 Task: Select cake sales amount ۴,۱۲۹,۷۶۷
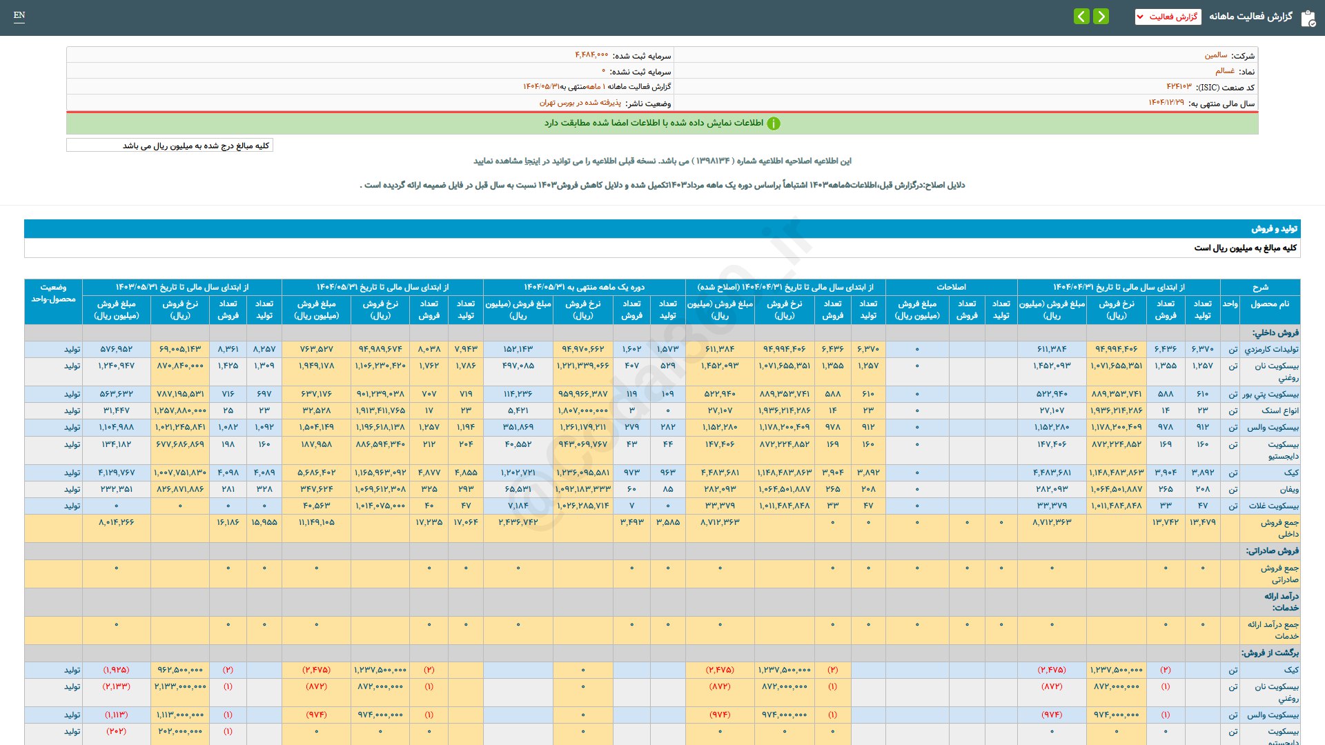tap(117, 473)
